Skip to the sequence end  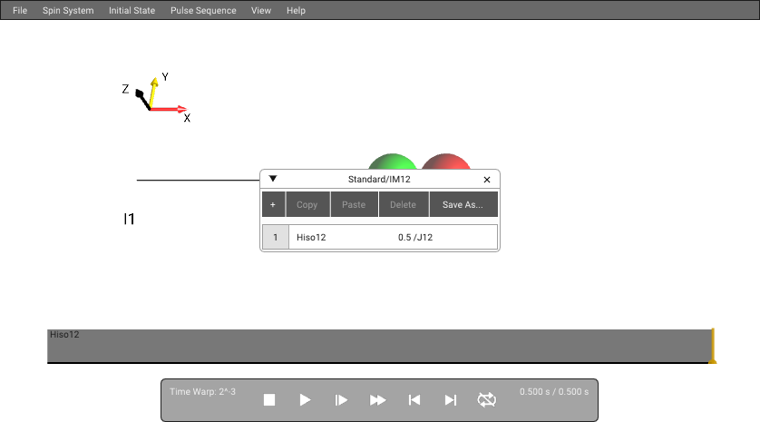pos(451,400)
